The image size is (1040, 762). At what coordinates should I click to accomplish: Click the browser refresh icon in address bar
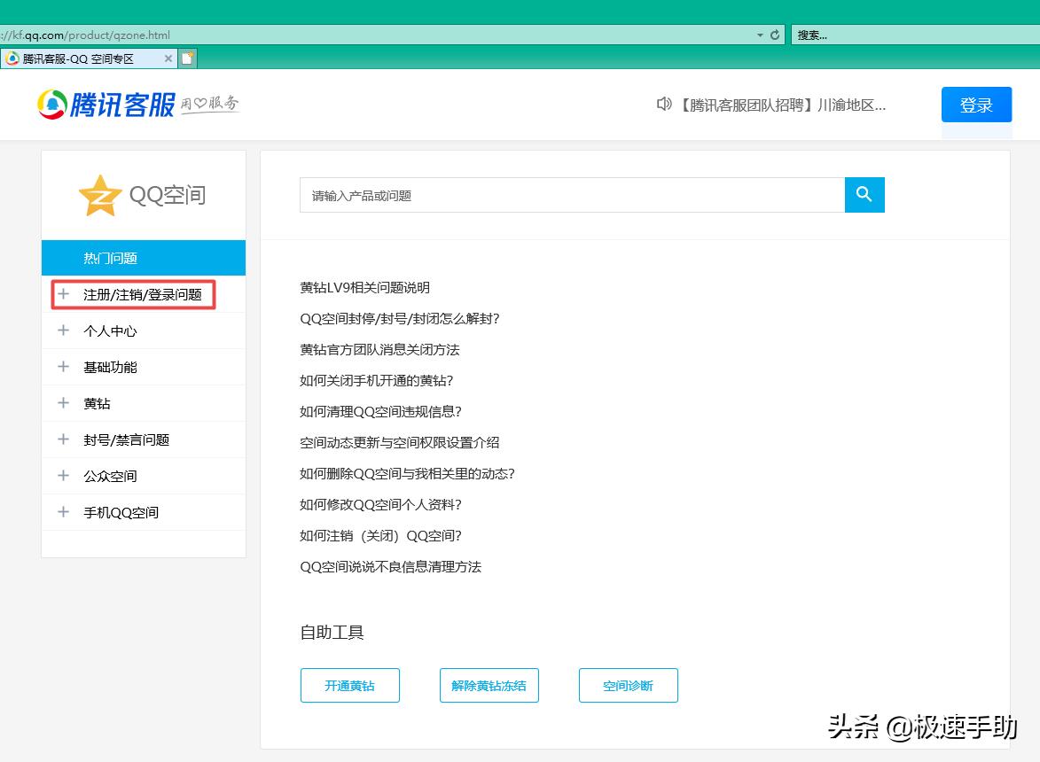point(773,33)
